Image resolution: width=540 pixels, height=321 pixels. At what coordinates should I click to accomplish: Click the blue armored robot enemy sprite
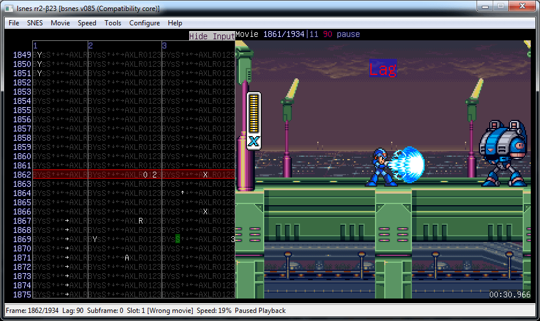503,153
